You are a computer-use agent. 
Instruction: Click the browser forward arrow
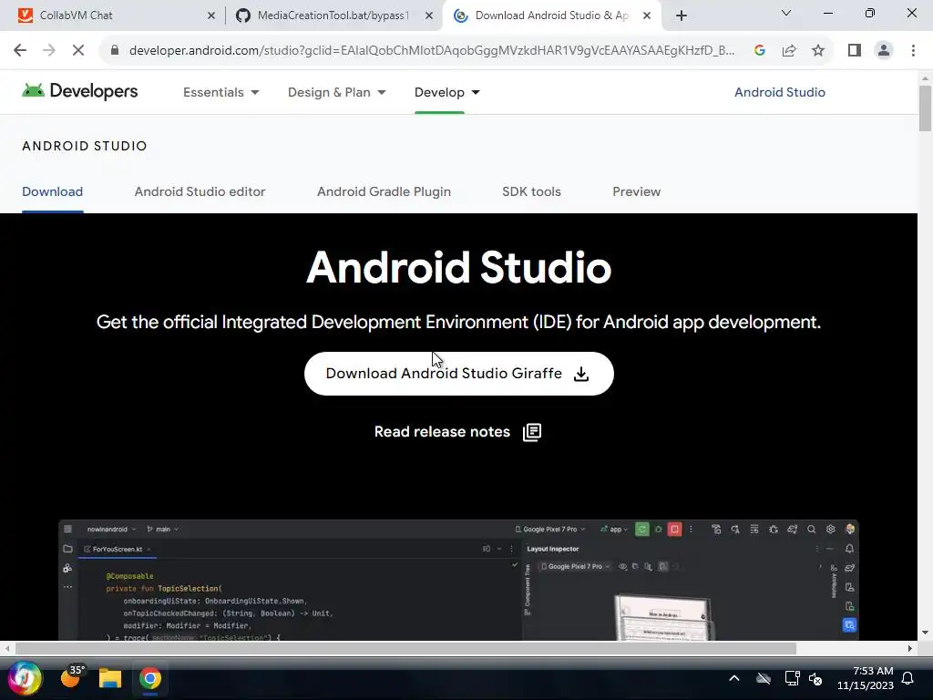[x=49, y=51]
